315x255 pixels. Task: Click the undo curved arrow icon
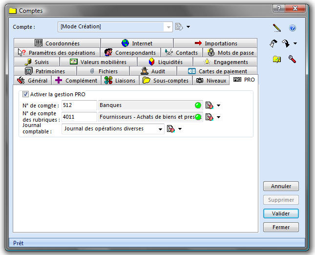tap(274, 43)
